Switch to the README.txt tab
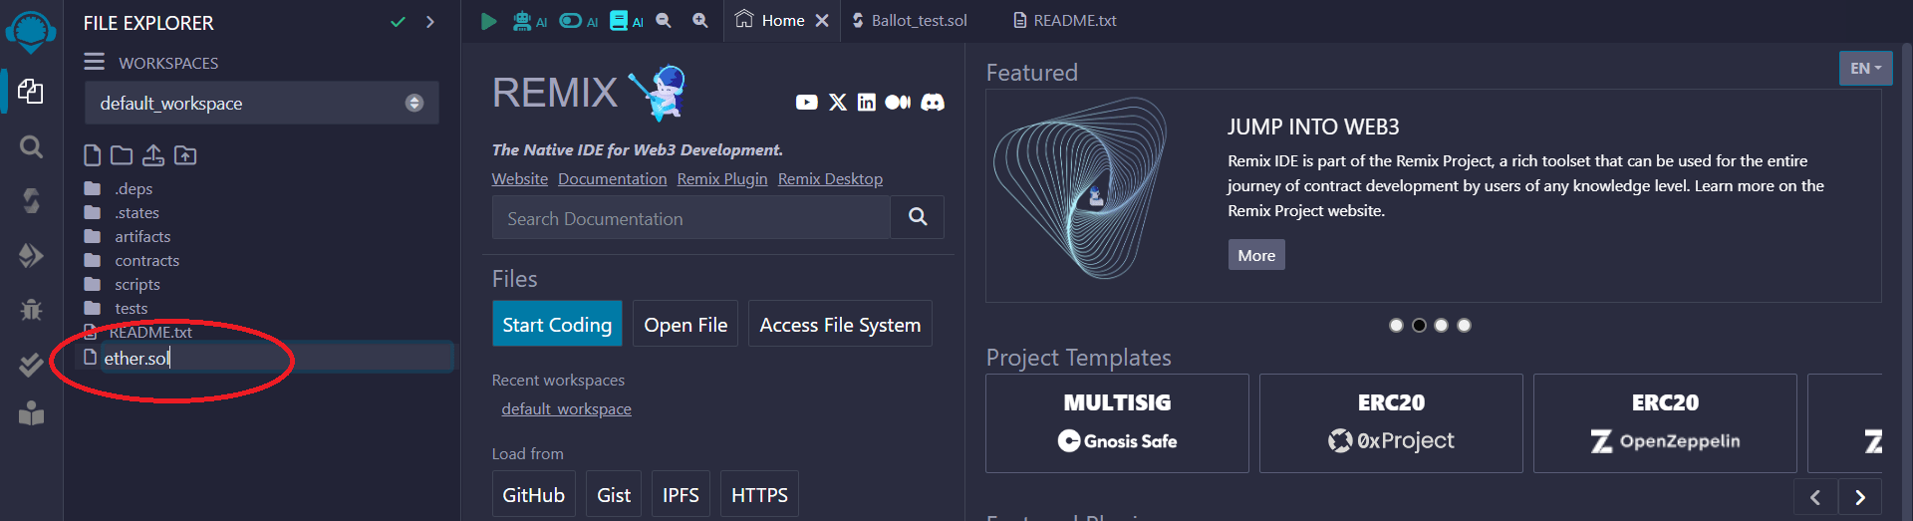Viewport: 1913px width, 521px height. click(1064, 20)
